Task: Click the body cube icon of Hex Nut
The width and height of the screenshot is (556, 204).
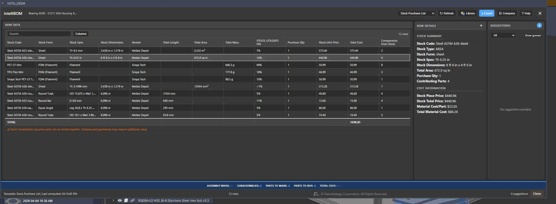Action: click(126, 200)
